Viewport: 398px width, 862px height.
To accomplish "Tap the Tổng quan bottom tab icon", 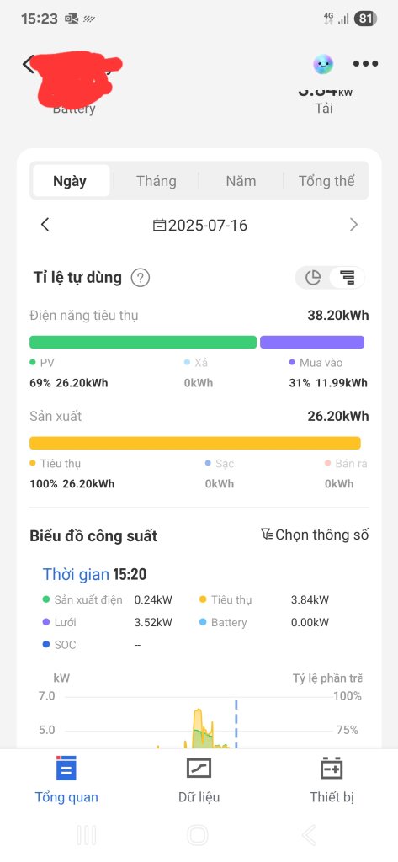I will 66,768.
